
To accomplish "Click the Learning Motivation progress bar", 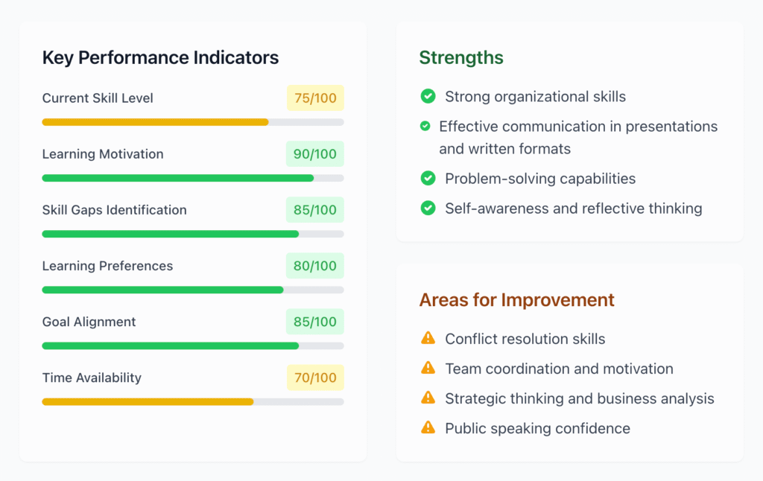I will click(193, 178).
